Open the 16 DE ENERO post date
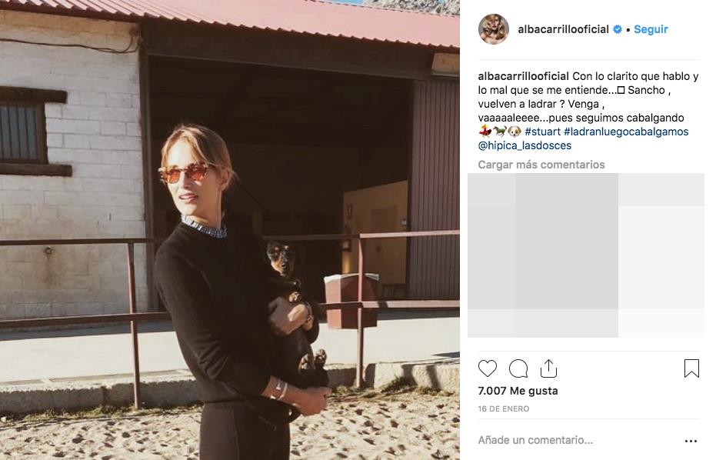The height and width of the screenshot is (460, 716). coord(503,408)
